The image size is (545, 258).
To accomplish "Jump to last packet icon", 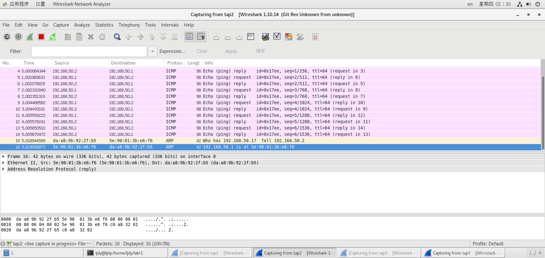I will [174, 37].
